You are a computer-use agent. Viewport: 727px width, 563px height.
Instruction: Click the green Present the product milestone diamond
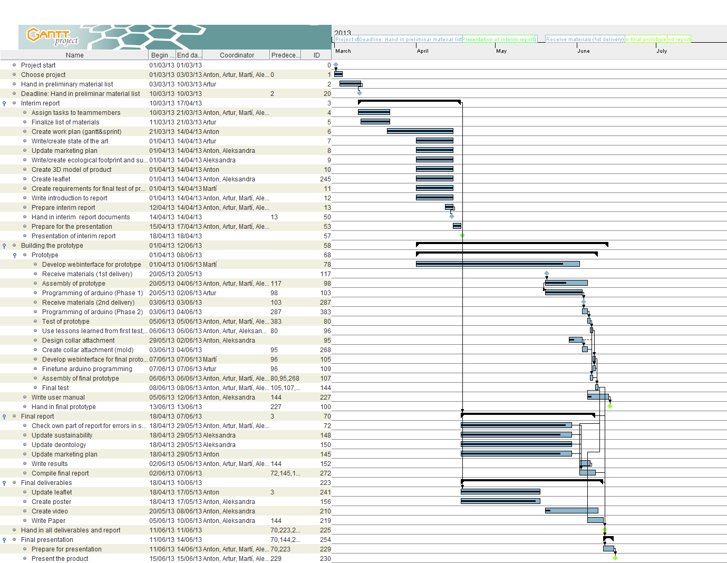615,558
